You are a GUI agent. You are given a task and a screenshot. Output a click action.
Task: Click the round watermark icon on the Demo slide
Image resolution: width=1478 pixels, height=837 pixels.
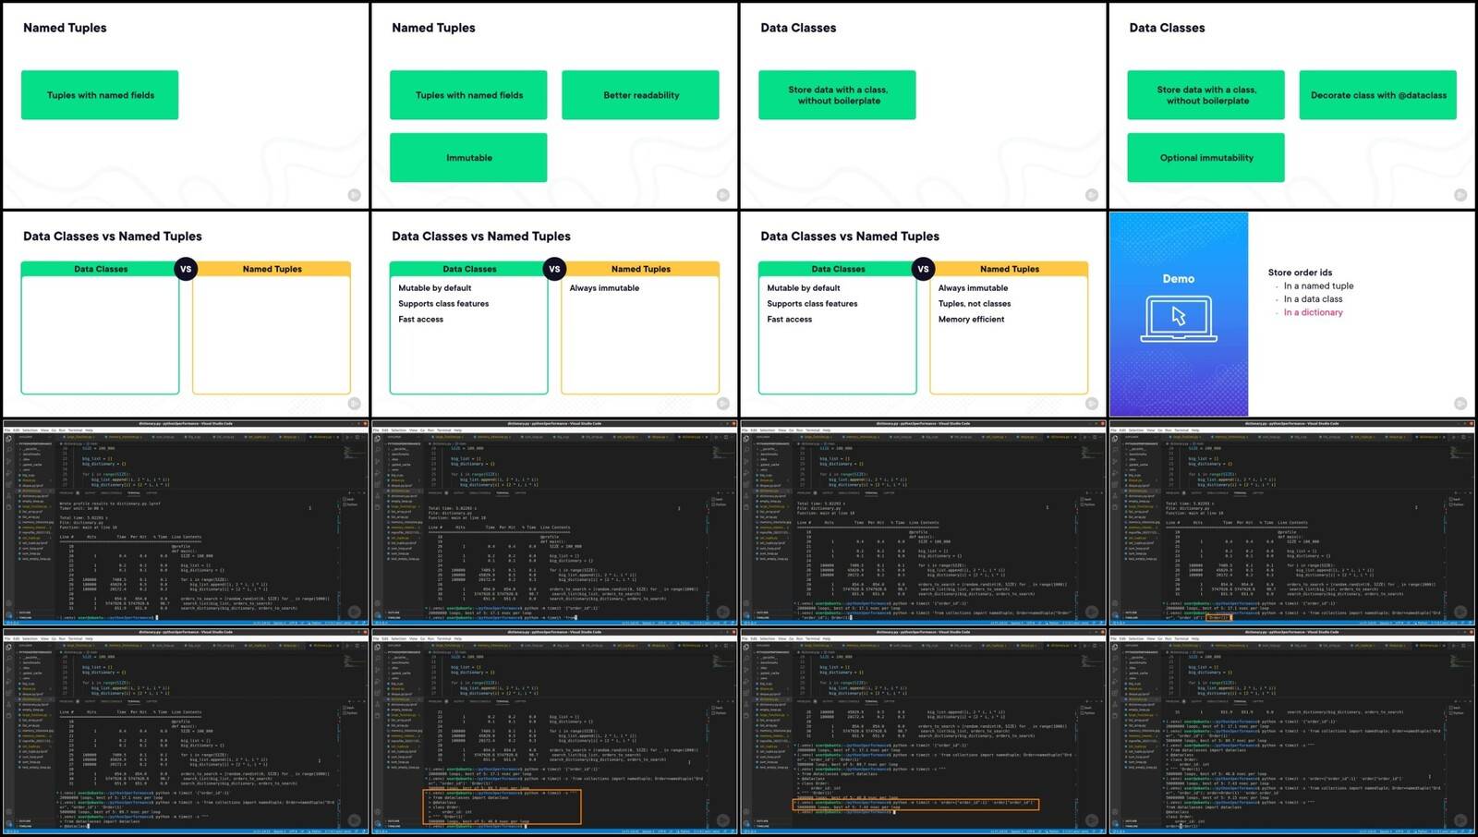pyautogui.click(x=1460, y=404)
